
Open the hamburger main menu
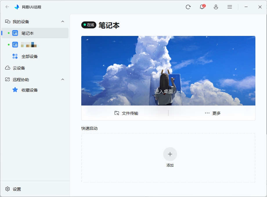[x=230, y=7]
